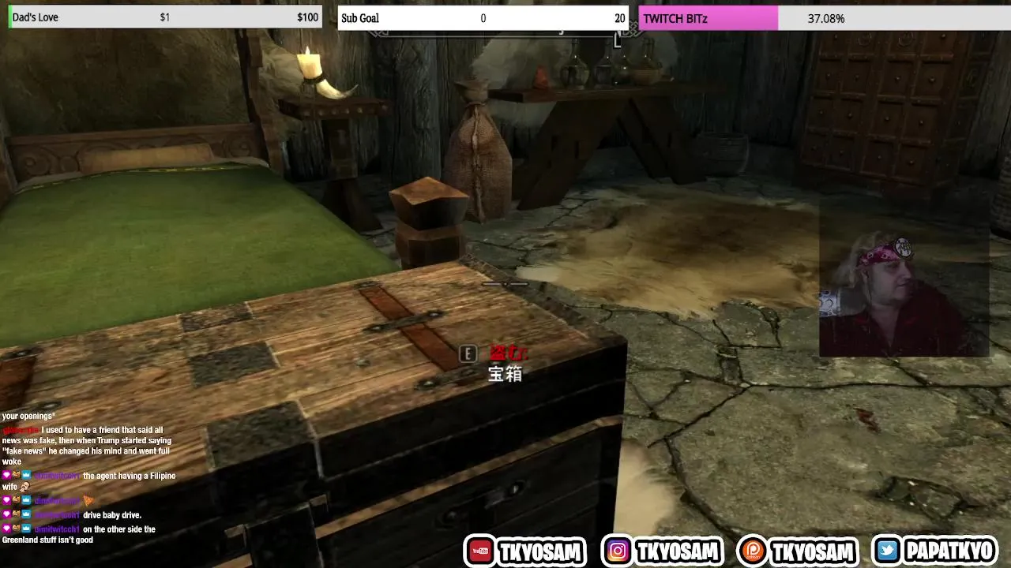Click face badge beside 'drive baby drive.'

click(16, 514)
